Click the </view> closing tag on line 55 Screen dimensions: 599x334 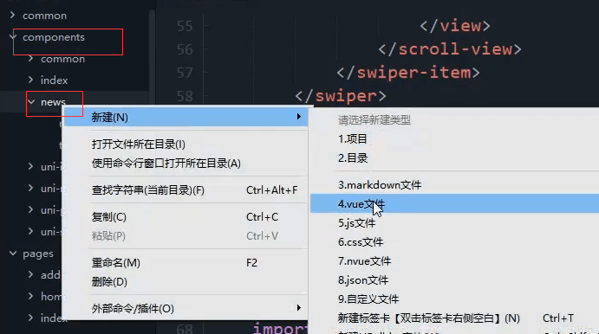pyautogui.click(x=454, y=26)
